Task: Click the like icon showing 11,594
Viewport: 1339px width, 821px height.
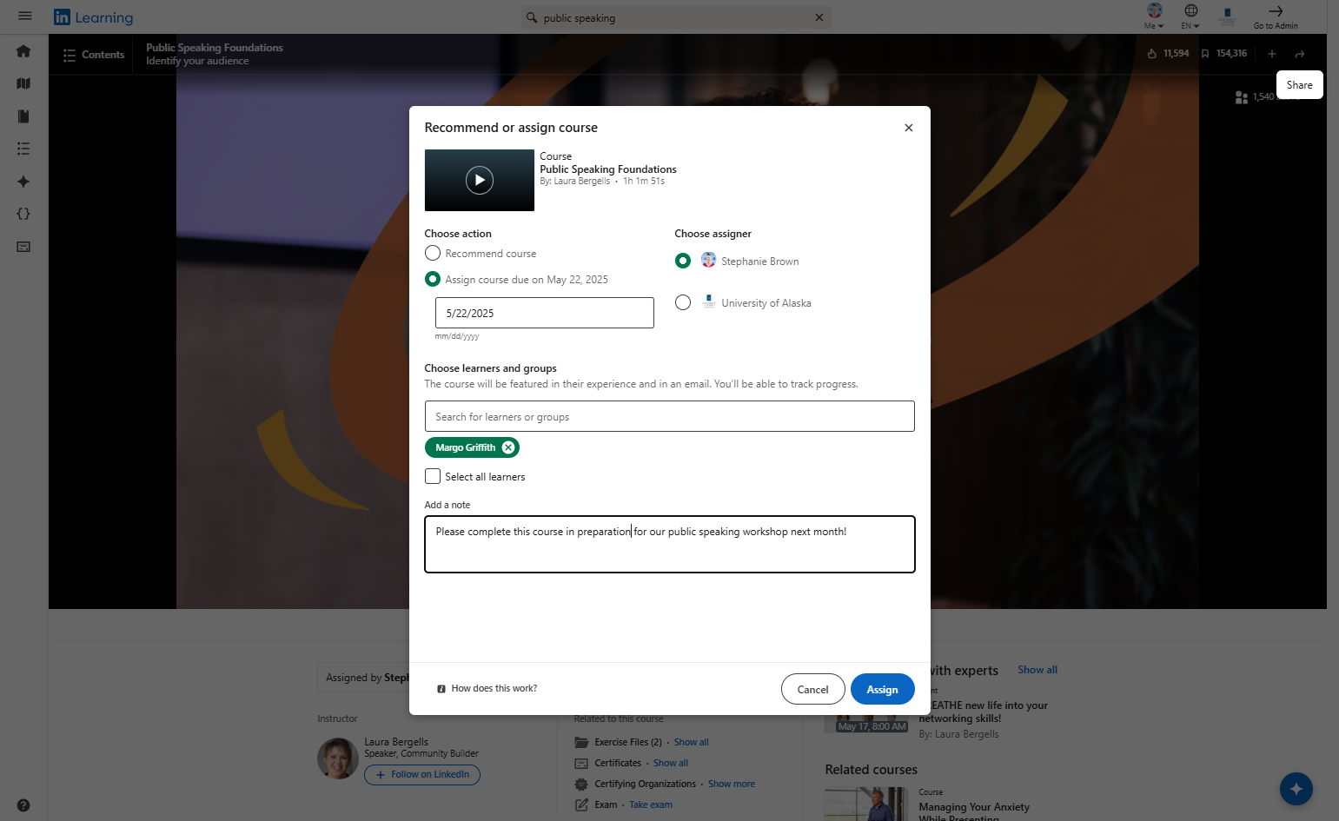Action: (1152, 54)
